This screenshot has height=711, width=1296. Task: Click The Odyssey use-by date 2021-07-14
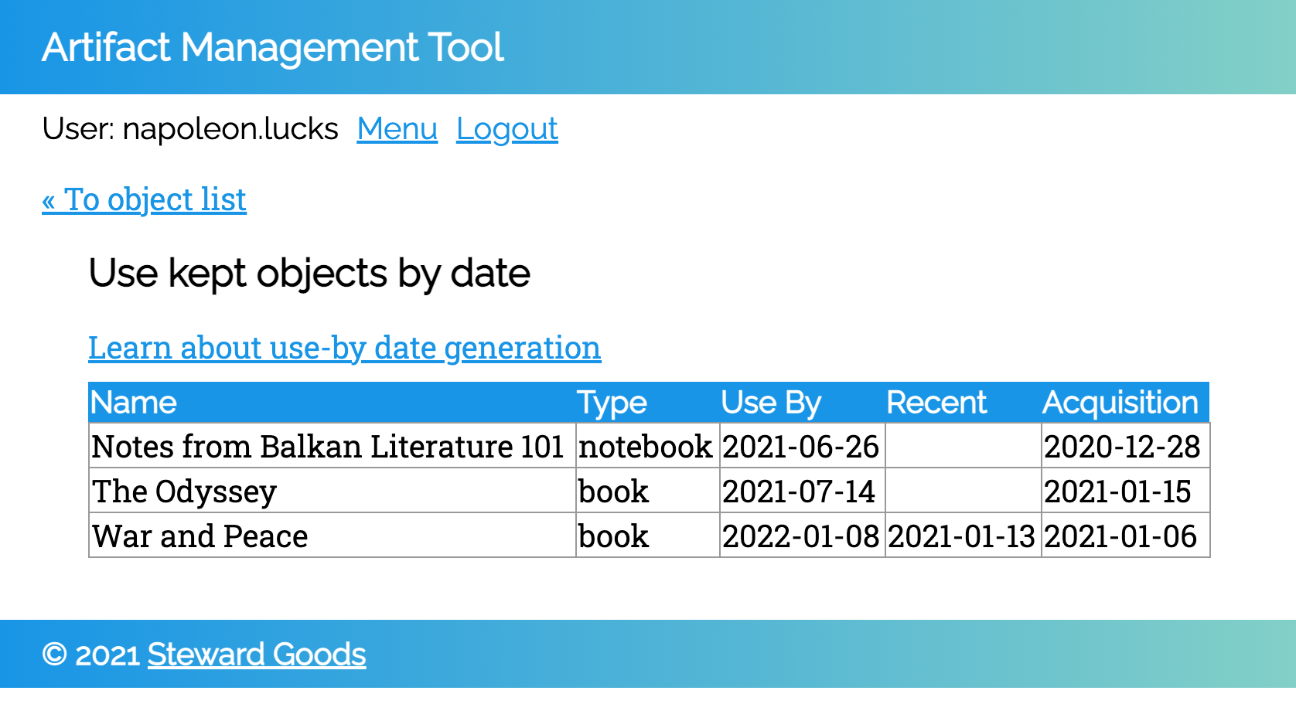coord(798,492)
